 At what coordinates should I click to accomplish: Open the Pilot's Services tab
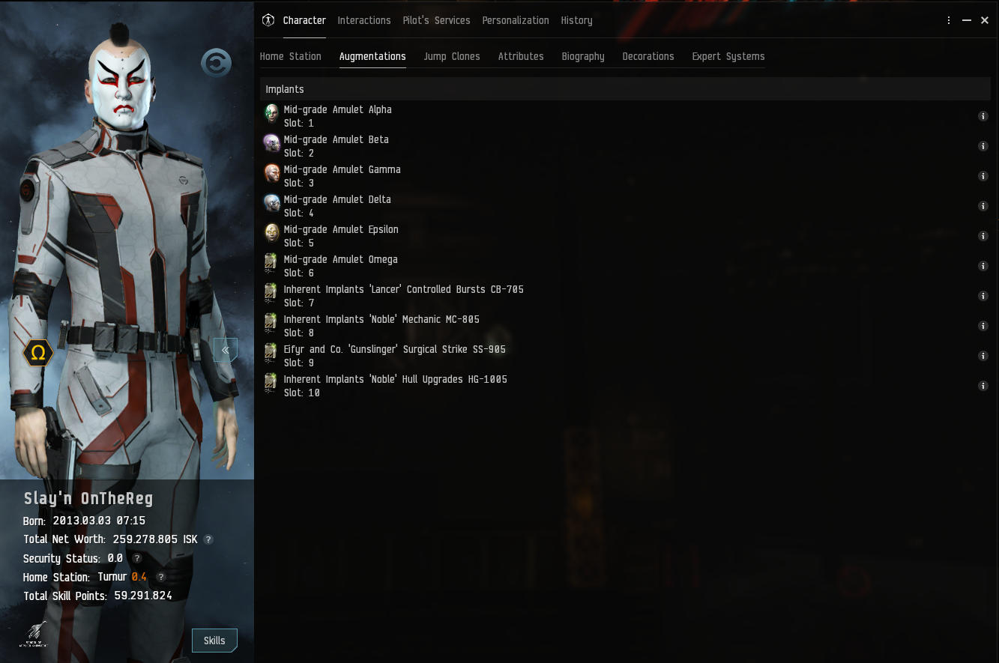436,20
